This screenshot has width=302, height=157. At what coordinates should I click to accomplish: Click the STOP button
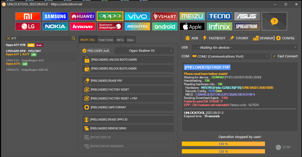tap(283, 147)
